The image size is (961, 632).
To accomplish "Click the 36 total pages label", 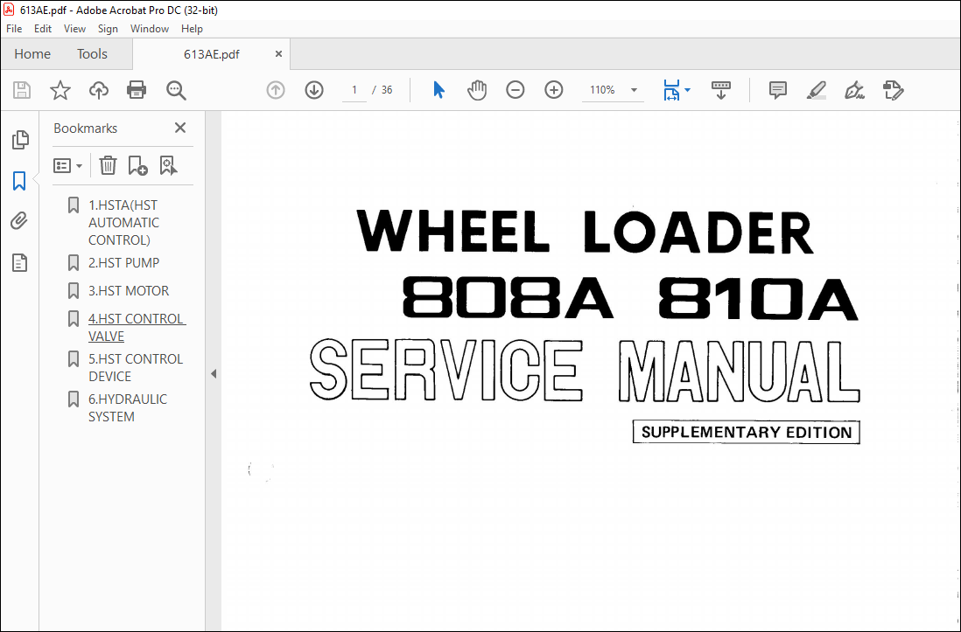I will (x=387, y=90).
